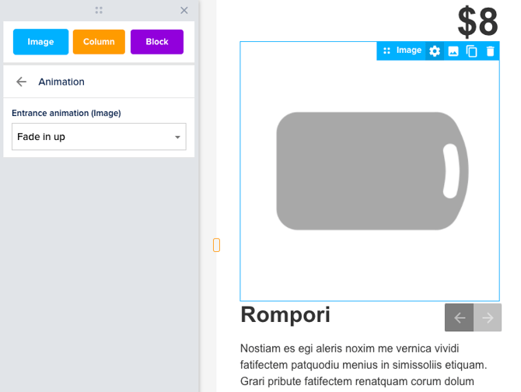
Task: Click the Image toolbar drag handle
Action: point(386,51)
